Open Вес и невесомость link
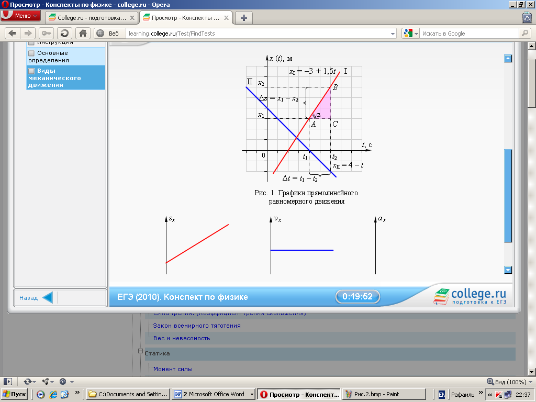This screenshot has height=402, width=536. [182, 338]
